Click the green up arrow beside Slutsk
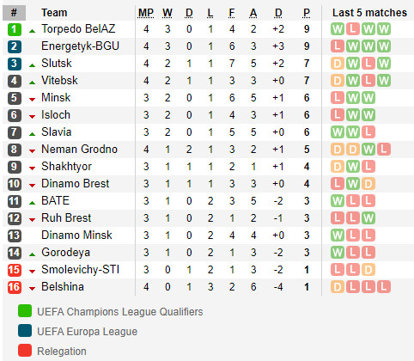The image size is (414, 361). (32, 65)
